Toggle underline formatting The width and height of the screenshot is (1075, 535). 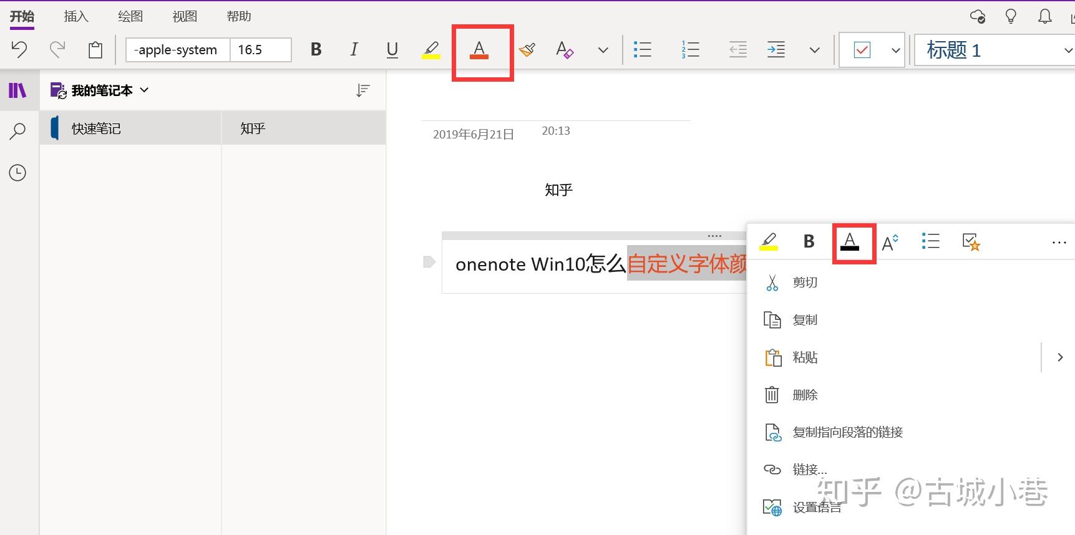coord(392,50)
